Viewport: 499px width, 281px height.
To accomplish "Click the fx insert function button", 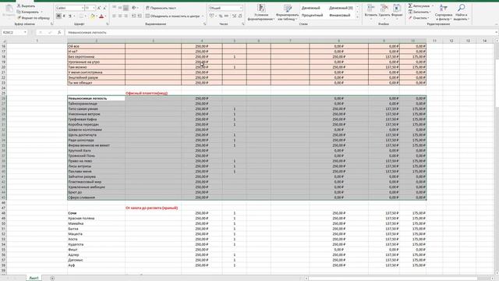I will click(x=59, y=33).
